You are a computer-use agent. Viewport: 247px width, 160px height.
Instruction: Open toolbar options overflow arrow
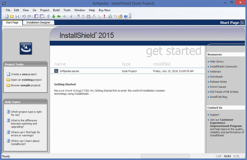pos(130,16)
